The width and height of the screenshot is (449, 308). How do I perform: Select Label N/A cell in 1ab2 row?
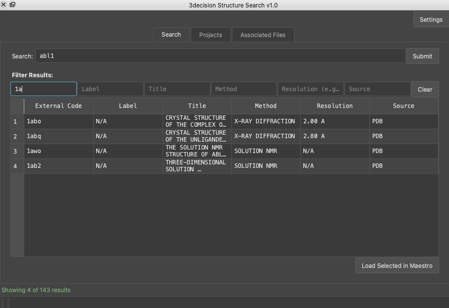point(128,166)
